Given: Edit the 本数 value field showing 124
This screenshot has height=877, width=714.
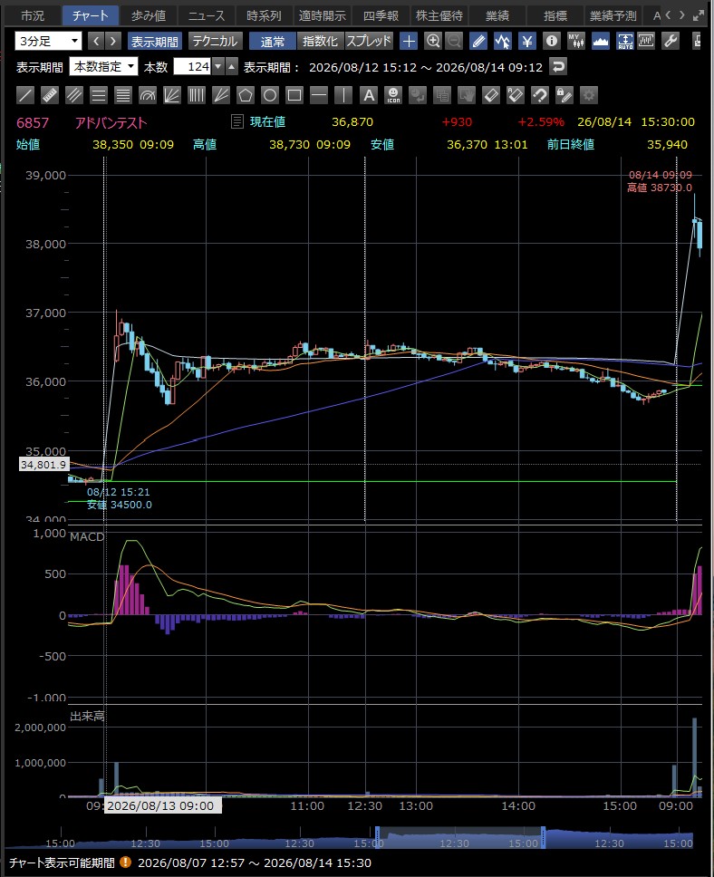Looking at the screenshot, I should [x=192, y=66].
